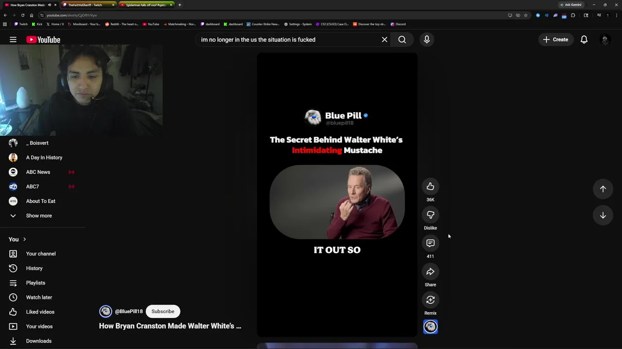622x349 pixels.
Task: Open the Create menu
Action: tap(555, 40)
